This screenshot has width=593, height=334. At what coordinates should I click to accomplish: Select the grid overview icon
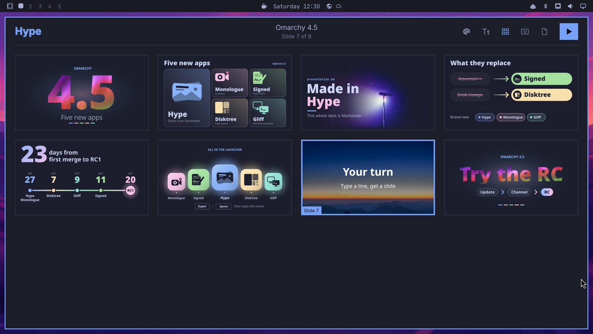click(x=505, y=32)
